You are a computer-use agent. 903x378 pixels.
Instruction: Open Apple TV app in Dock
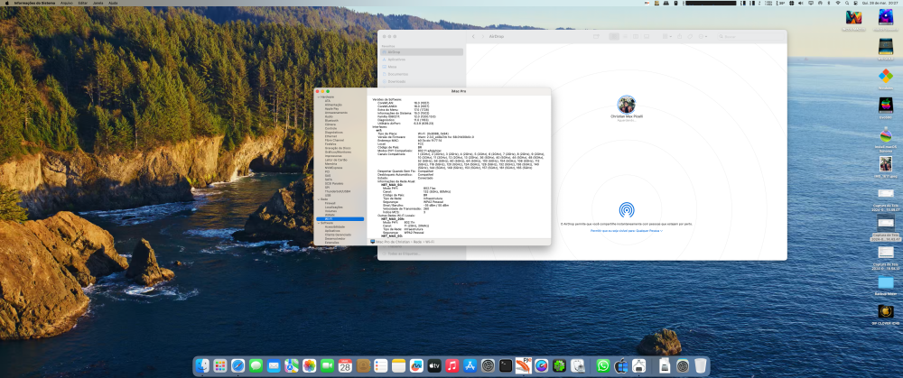point(434,365)
